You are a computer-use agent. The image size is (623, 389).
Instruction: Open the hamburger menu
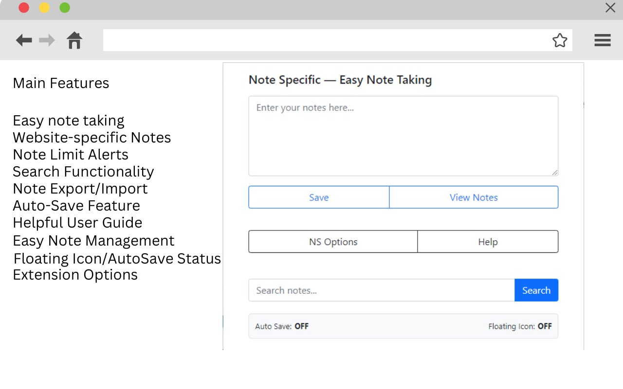[602, 40]
